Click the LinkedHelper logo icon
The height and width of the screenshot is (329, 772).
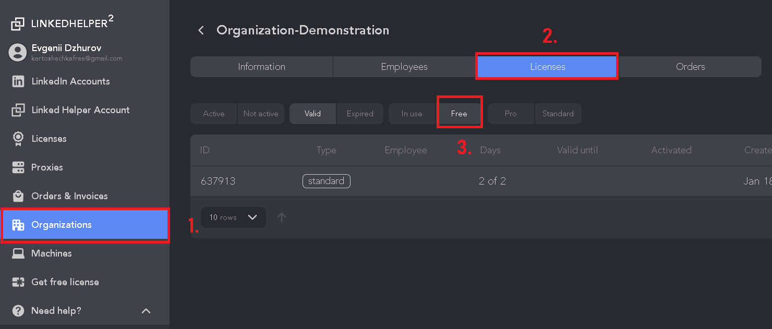click(x=18, y=23)
